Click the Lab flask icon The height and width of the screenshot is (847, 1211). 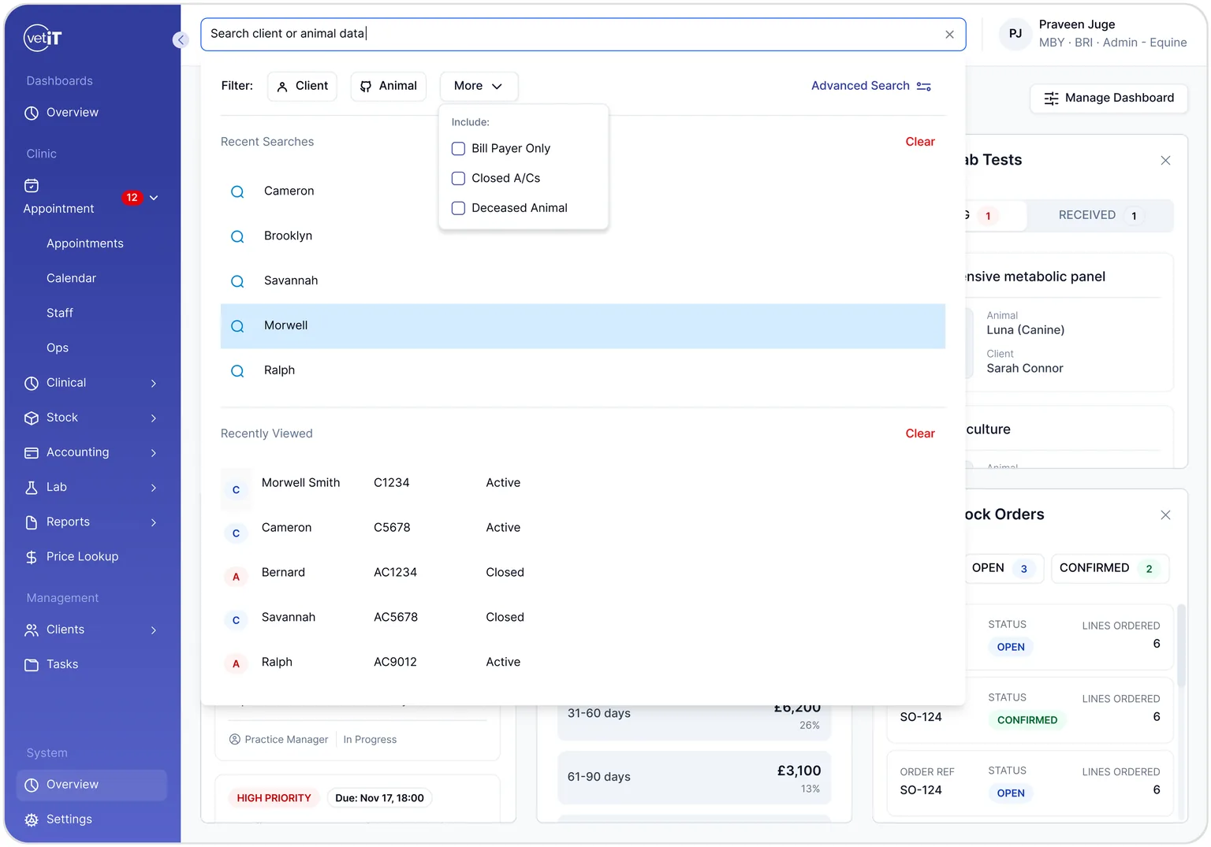tap(32, 487)
